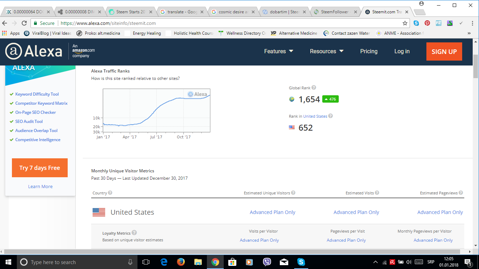Click Advanced Plan Only under Estimated Unique Visitors
479x269 pixels.
(x=272, y=212)
